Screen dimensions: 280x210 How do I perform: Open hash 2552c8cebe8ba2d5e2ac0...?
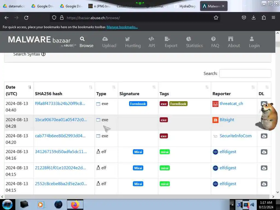click(x=61, y=183)
